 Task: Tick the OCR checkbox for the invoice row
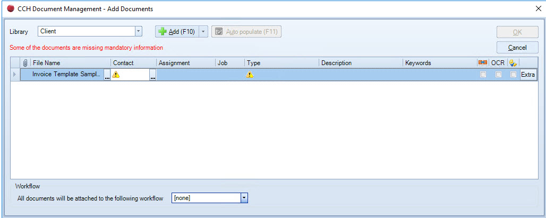[x=499, y=74]
